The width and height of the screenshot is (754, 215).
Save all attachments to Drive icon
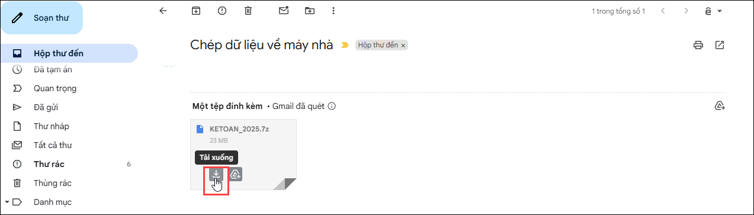(x=720, y=106)
